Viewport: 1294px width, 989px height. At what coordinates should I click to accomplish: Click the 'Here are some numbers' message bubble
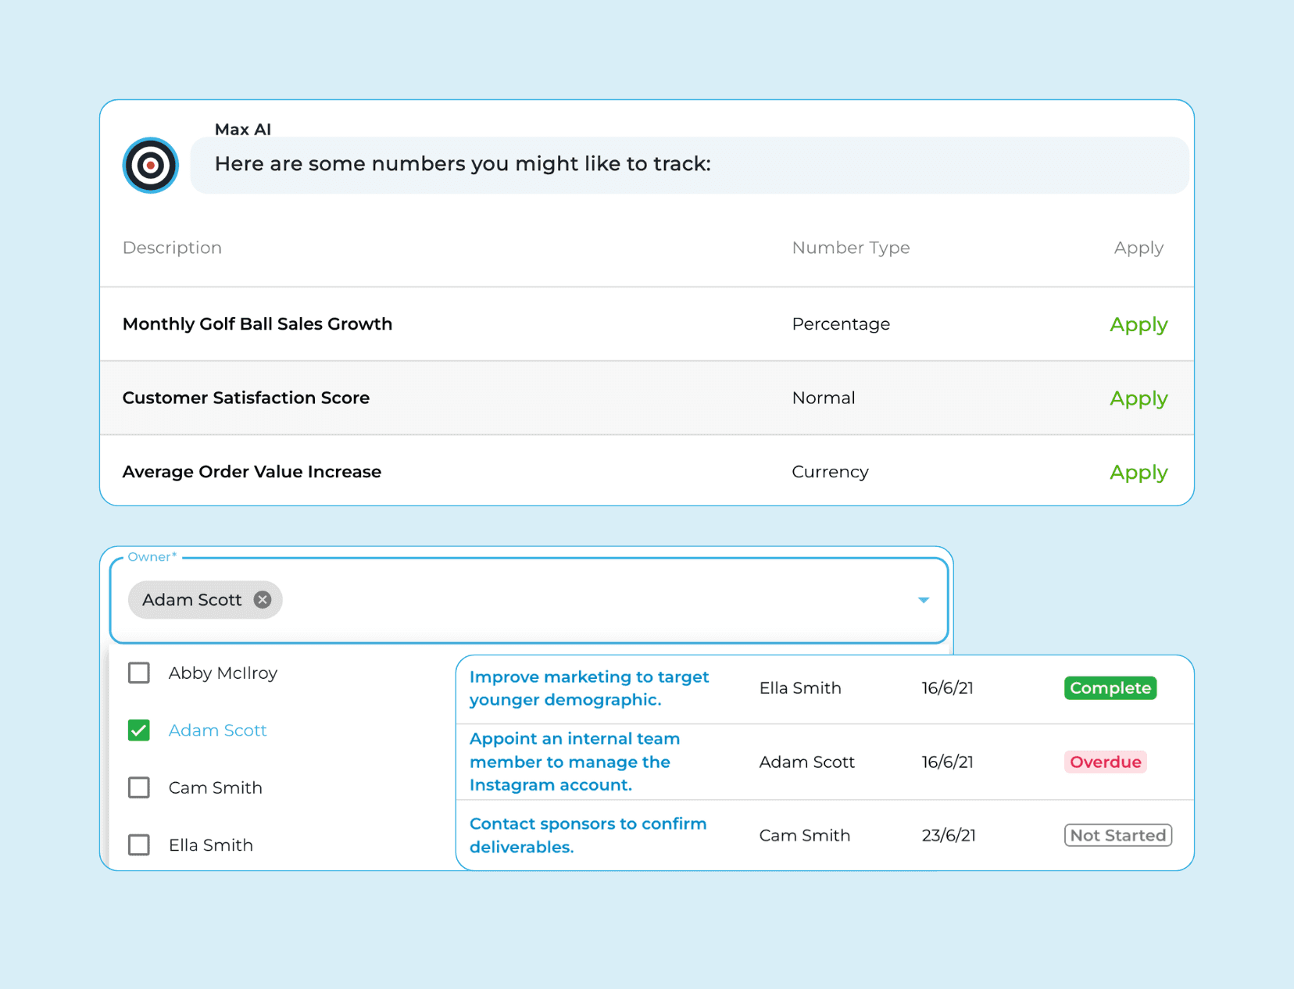pyautogui.click(x=689, y=165)
